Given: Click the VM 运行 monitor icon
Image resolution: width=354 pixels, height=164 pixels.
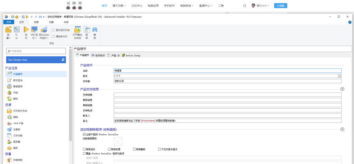Looking at the screenshot, I should (34, 30).
